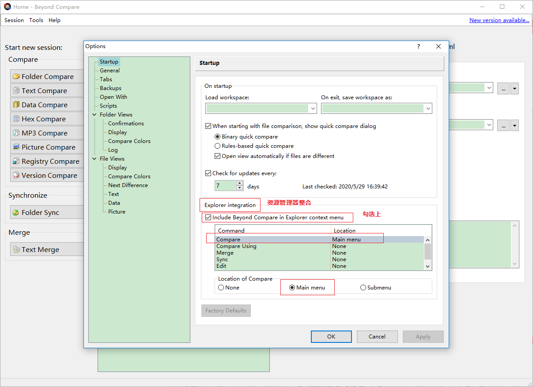Toggle Include Beyond Compare in Explorer context menu
Image resolution: width=533 pixels, height=387 pixels.
pos(208,218)
